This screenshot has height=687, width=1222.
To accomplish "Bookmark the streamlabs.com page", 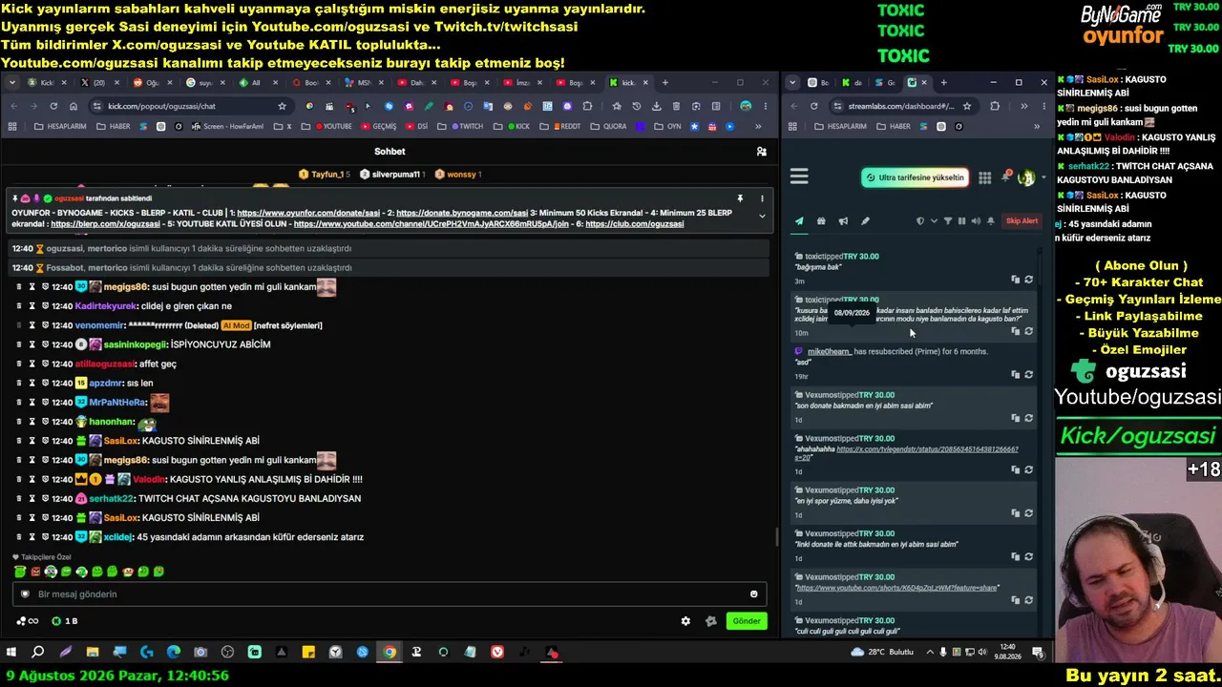I will (967, 106).
